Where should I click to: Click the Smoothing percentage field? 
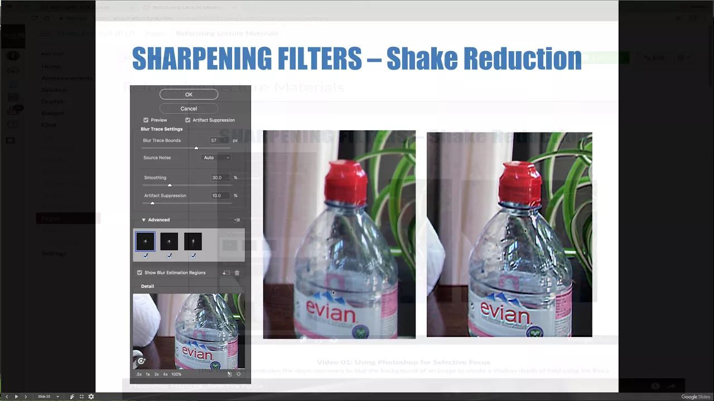pyautogui.click(x=220, y=178)
